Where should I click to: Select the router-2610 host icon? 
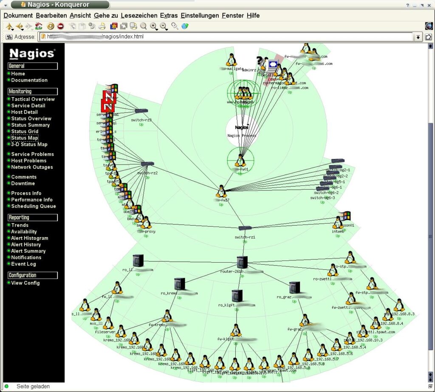click(x=242, y=261)
